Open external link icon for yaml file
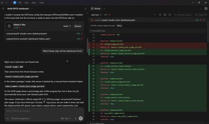The height and width of the screenshot is (124, 209). click(x=204, y=20)
